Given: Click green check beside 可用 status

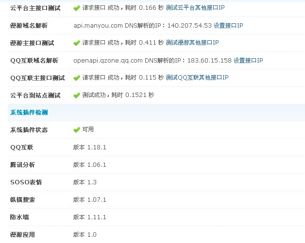Looking at the screenshot, I should click(x=77, y=130).
